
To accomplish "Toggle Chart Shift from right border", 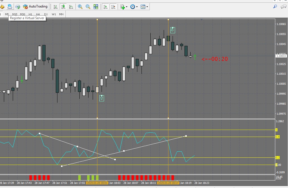I will click(x=113, y=7).
